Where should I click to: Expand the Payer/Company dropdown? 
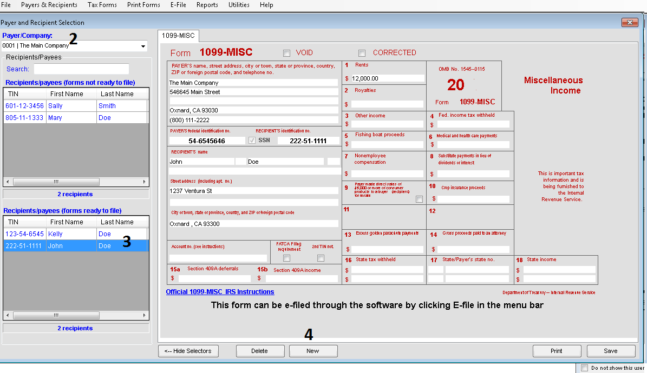tap(143, 46)
